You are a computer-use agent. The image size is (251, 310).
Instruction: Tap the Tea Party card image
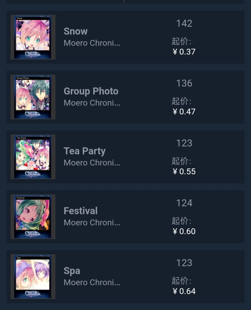[x=33, y=157]
